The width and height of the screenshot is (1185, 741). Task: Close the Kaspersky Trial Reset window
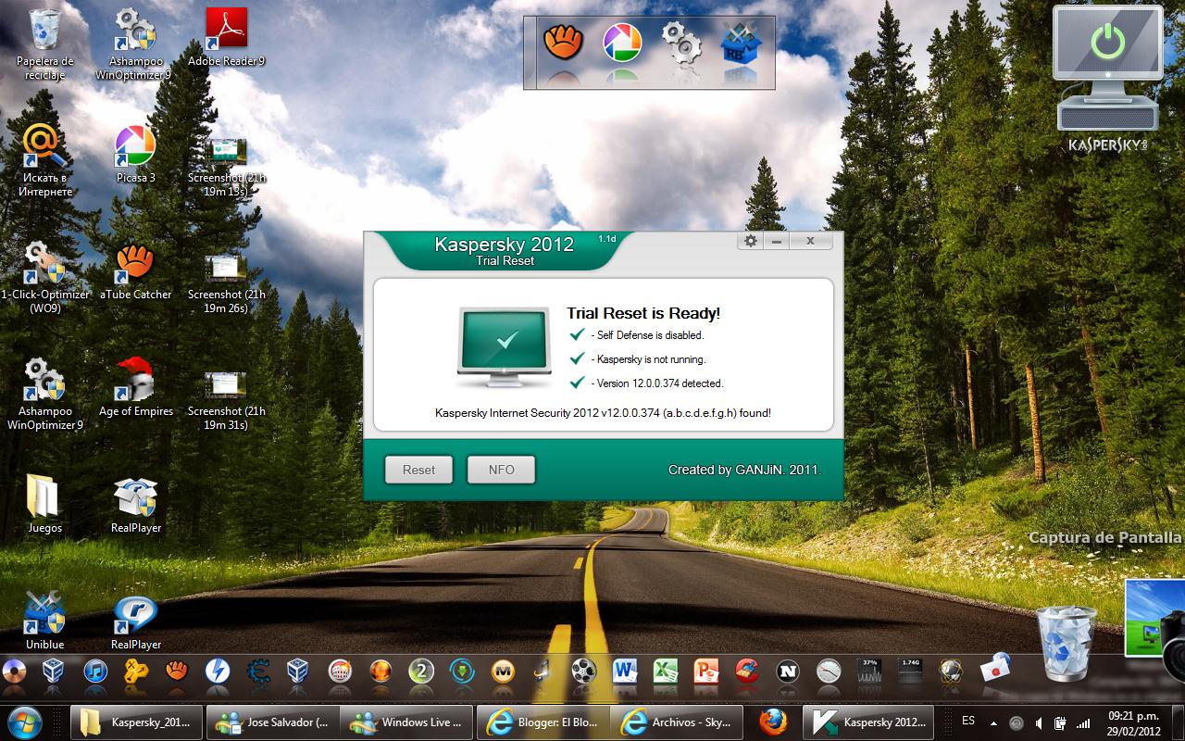[x=810, y=241]
